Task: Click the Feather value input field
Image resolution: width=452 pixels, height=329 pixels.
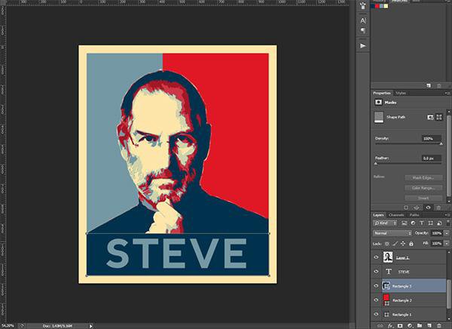Action: [432, 158]
